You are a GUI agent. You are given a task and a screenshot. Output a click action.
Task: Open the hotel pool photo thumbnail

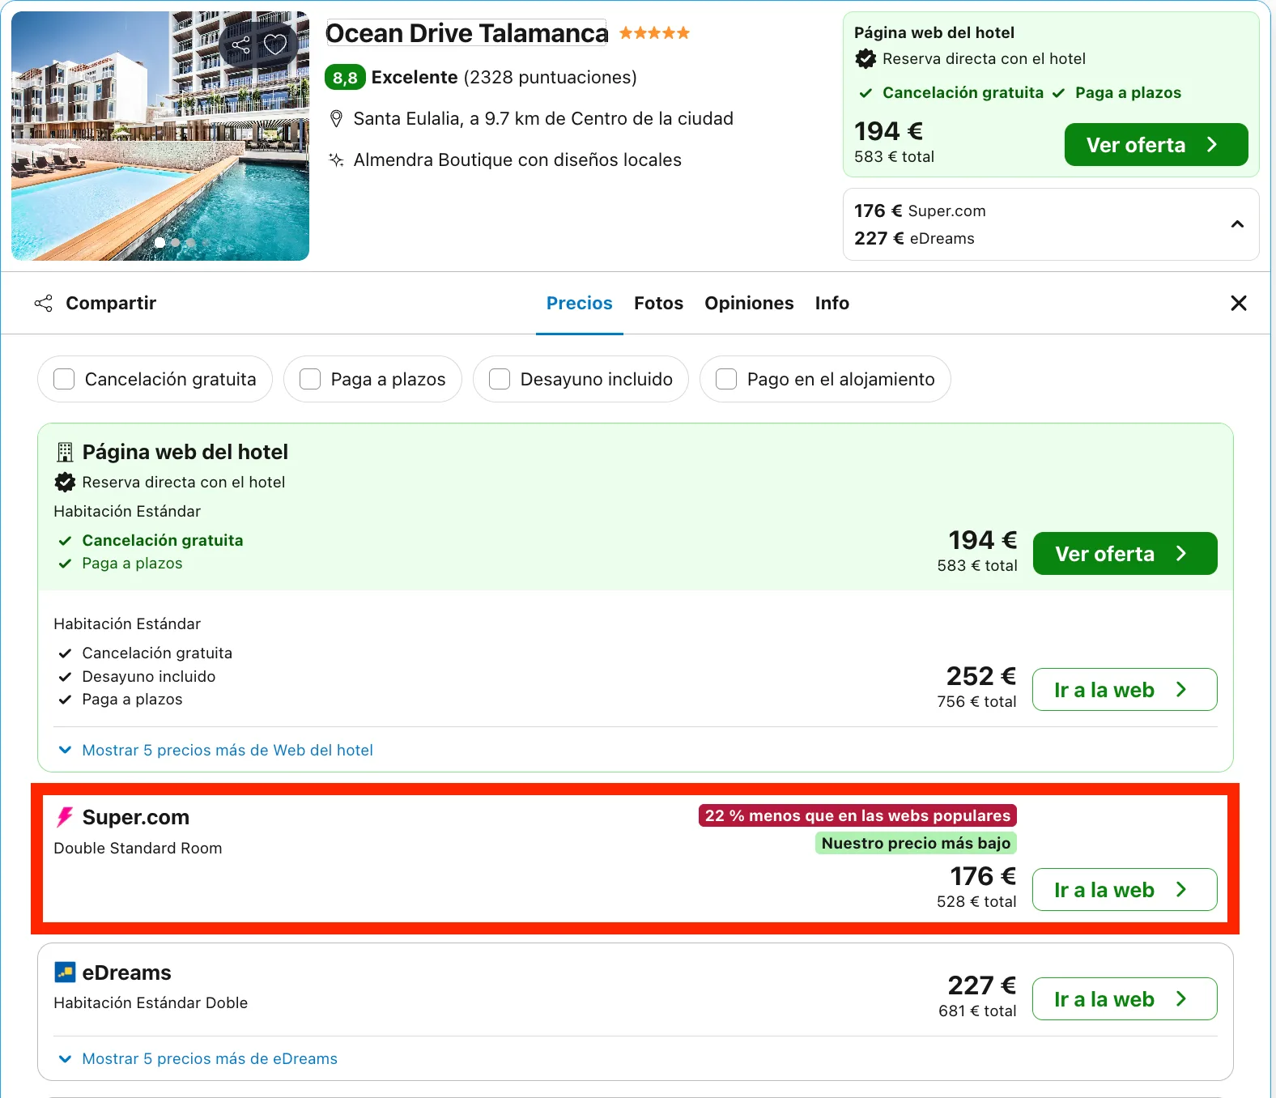tap(160, 136)
